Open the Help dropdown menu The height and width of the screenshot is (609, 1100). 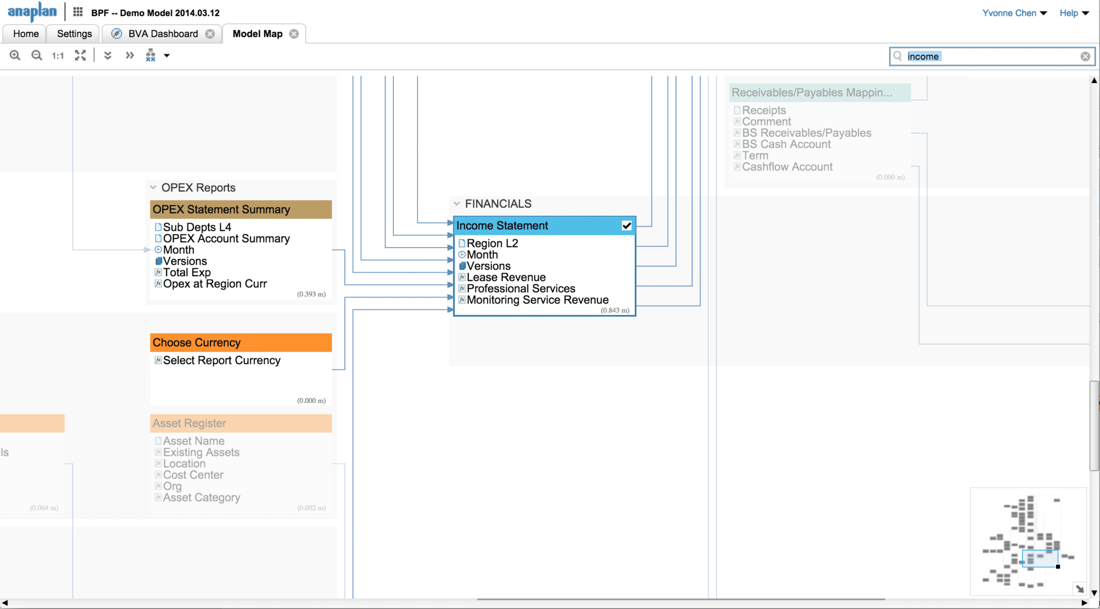tap(1074, 13)
